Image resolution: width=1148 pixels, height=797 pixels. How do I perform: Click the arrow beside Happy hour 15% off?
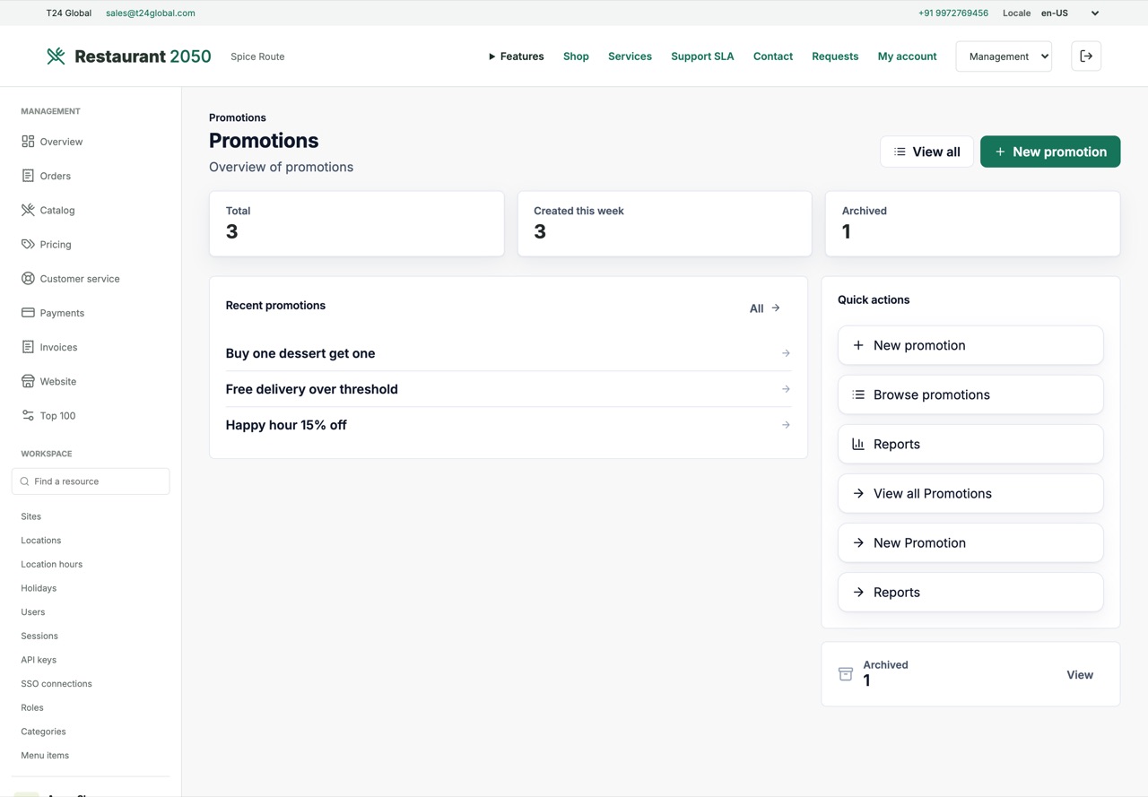click(786, 425)
